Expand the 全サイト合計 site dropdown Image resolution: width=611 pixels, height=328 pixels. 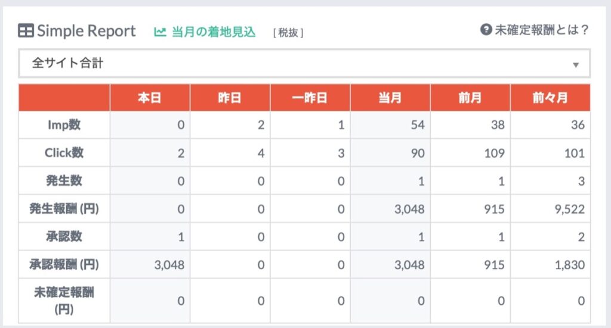click(304, 63)
